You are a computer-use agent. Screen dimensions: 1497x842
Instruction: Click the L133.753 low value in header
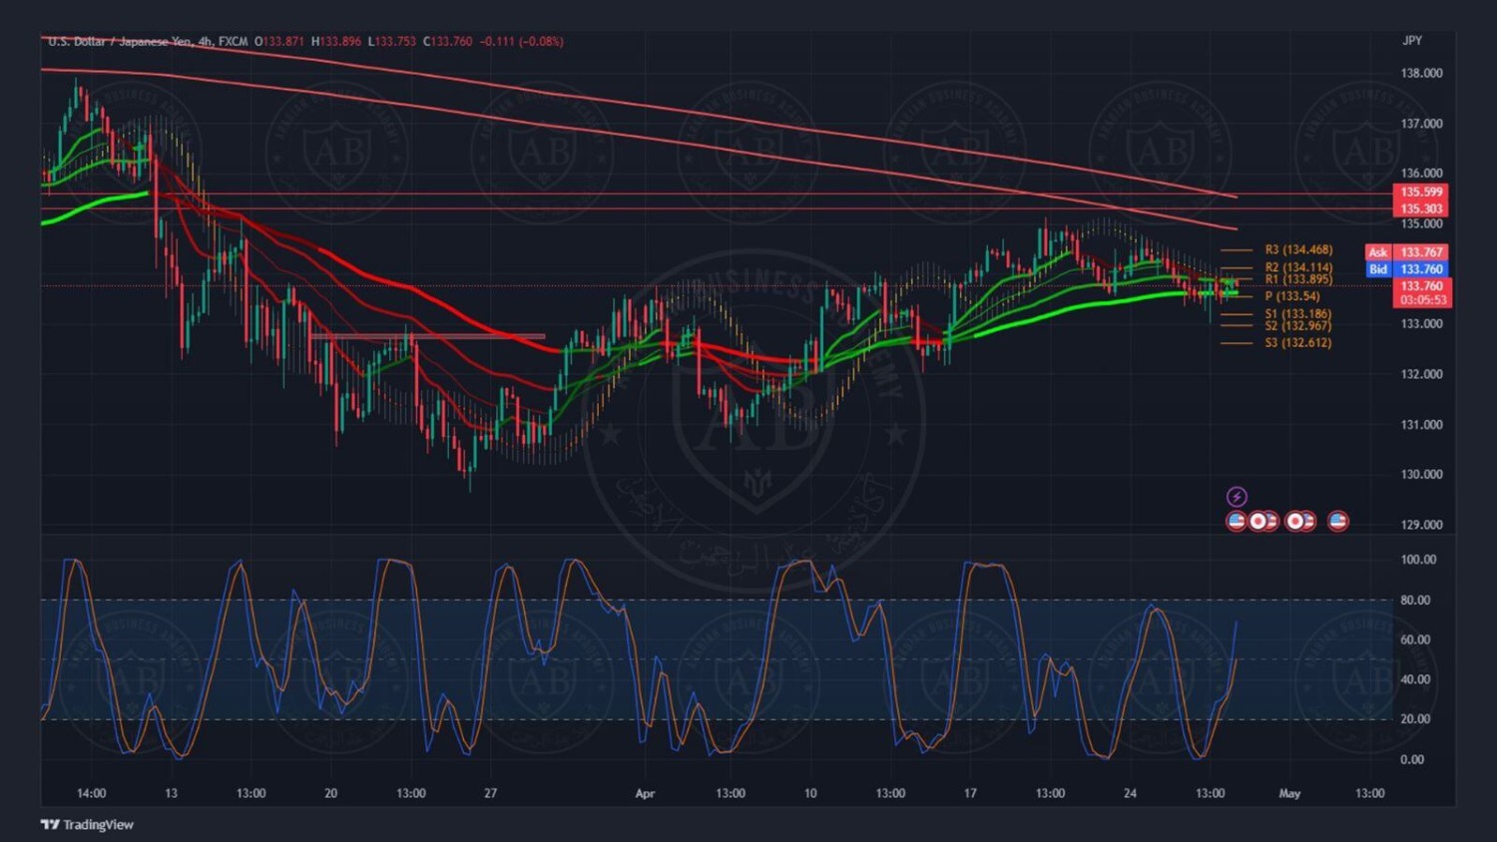[x=392, y=41]
